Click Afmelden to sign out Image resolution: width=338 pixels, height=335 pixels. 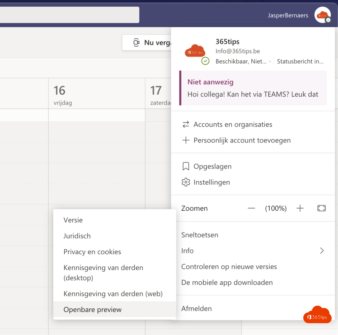click(196, 309)
